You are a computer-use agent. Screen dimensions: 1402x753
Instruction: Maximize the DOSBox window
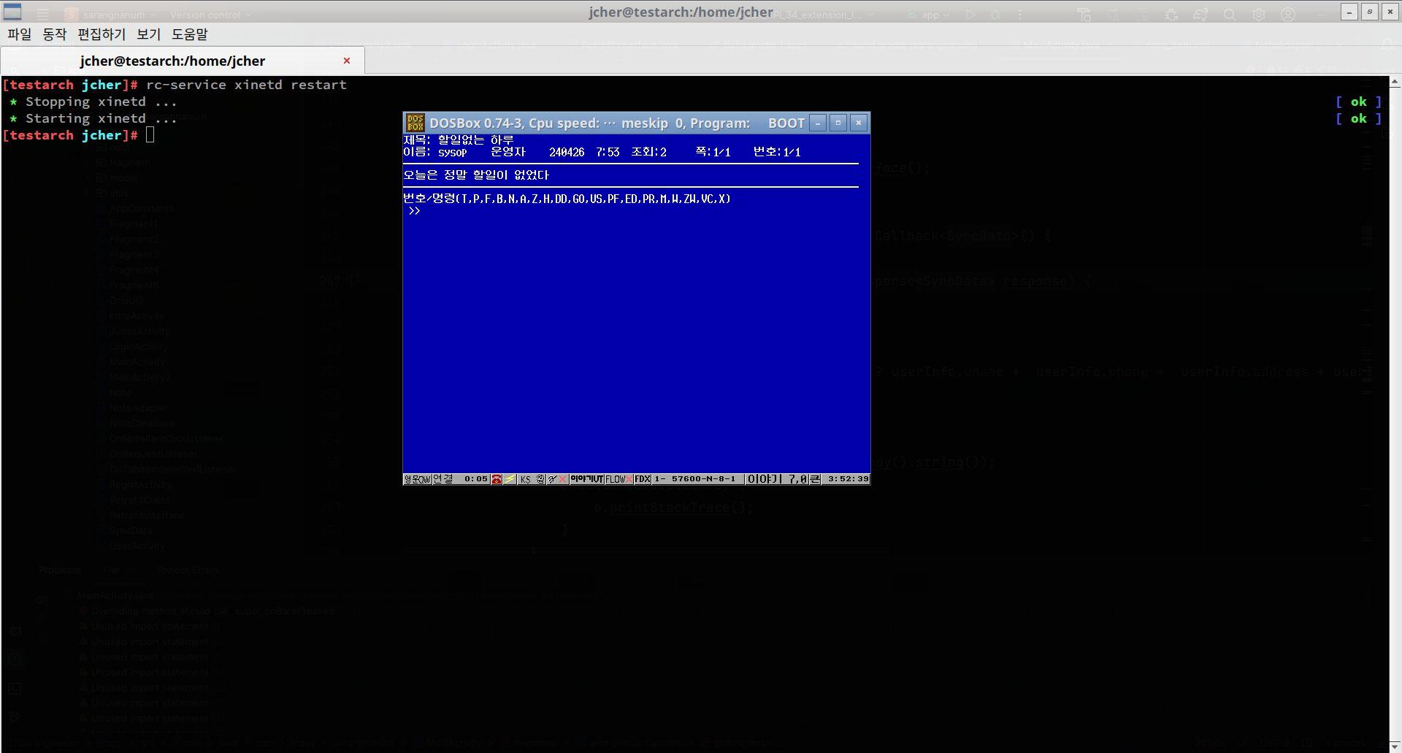point(838,123)
